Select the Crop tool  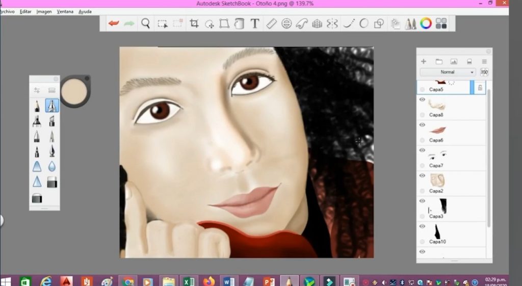194,23
